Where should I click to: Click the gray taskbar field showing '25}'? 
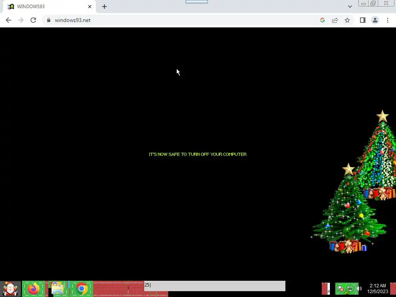coord(215,286)
